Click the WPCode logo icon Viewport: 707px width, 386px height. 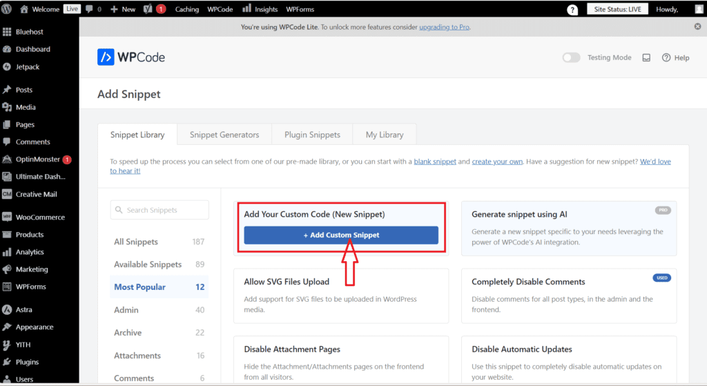pos(106,57)
